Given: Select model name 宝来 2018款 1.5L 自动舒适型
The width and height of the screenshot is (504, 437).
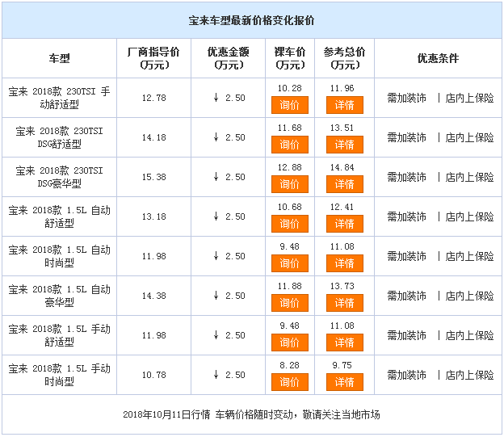Looking at the screenshot, I should click(59, 216).
